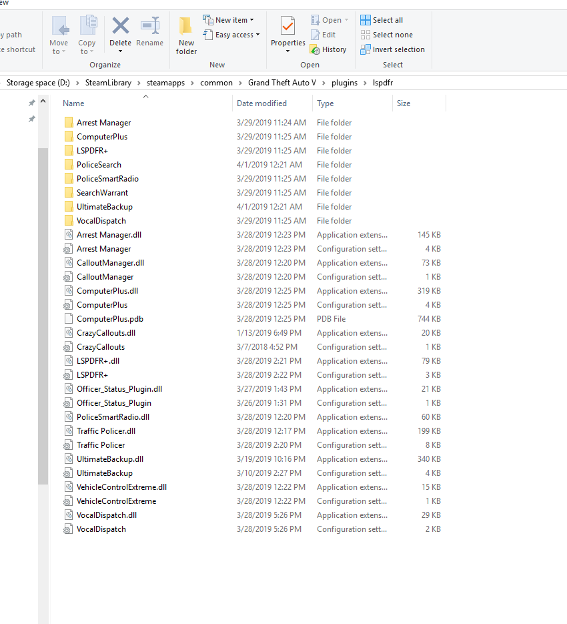Go to plugins breadcrumb
Screen dimensions: 567x624
(345, 83)
